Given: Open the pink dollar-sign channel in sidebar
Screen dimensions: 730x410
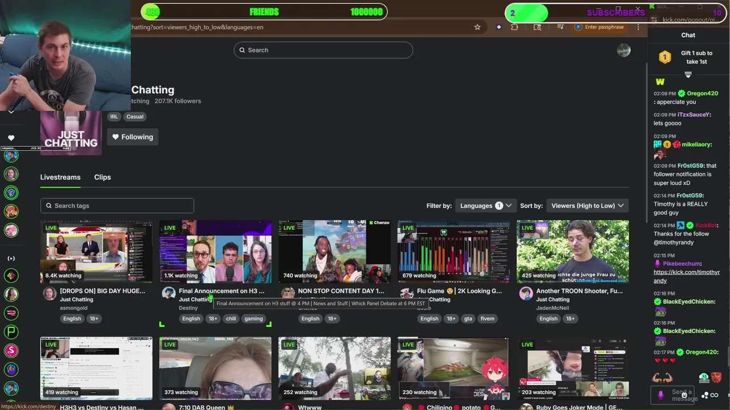Looking at the screenshot, I should [11, 351].
